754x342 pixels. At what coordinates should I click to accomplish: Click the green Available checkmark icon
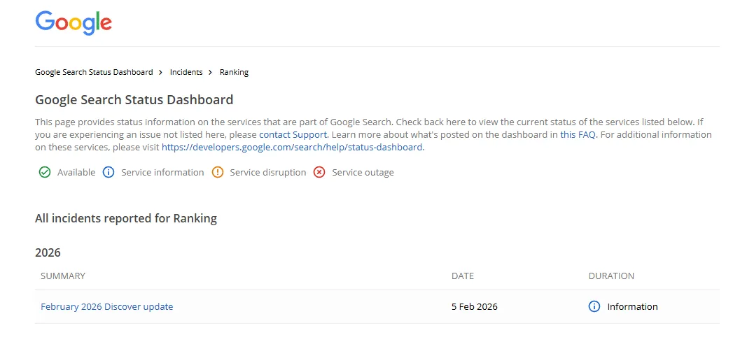tap(45, 172)
